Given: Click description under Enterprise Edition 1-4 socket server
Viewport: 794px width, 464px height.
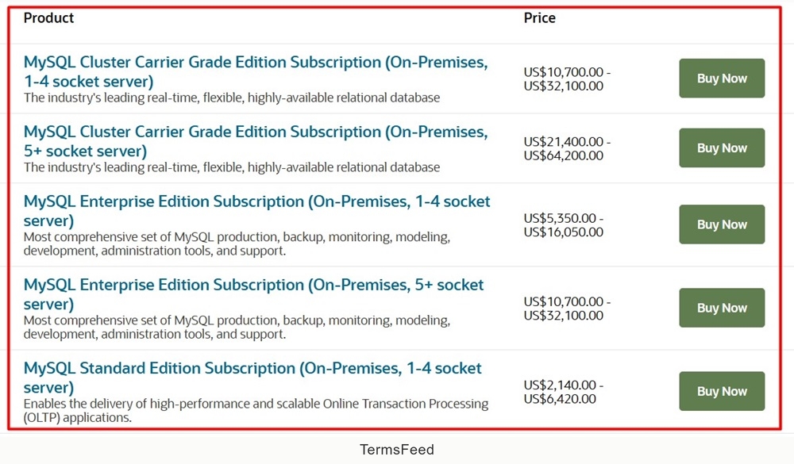Looking at the screenshot, I should [237, 244].
